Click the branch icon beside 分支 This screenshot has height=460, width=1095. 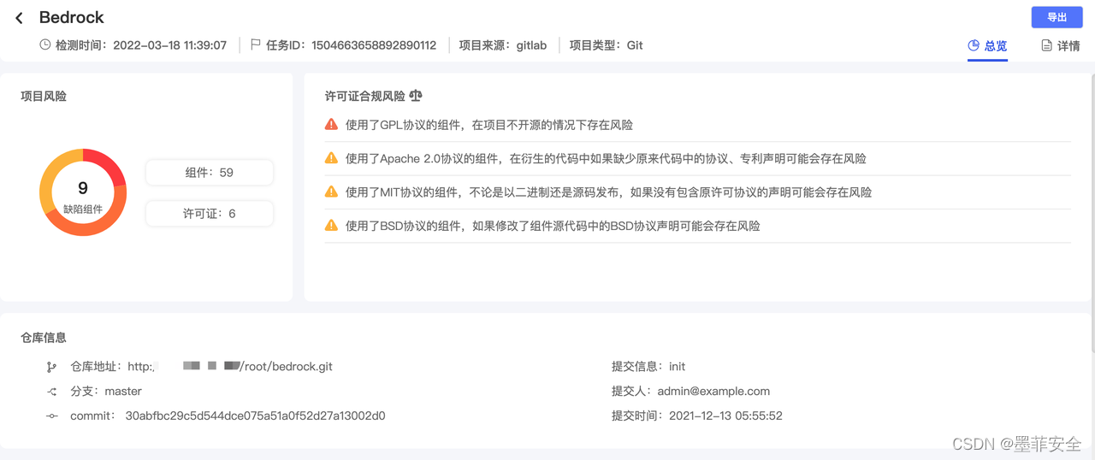click(x=51, y=392)
